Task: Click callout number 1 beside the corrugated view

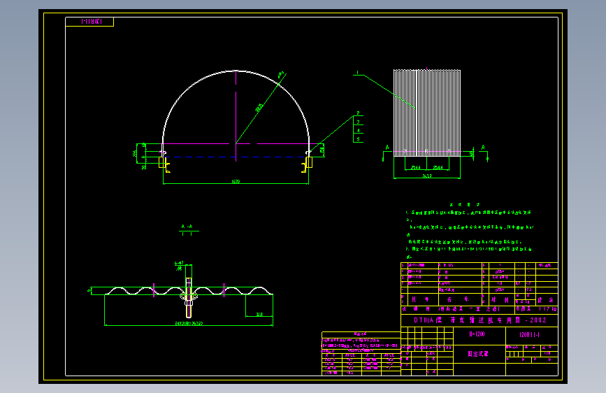Action: 357,72
